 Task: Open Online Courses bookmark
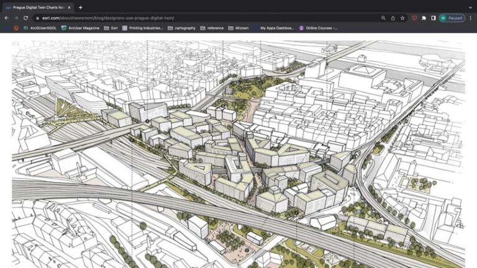tap(318, 28)
